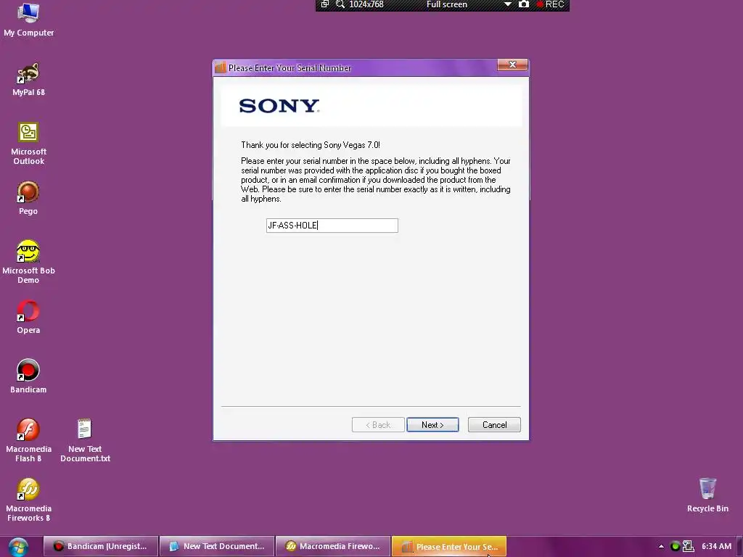Launch Opera browser shortcut

(28, 317)
